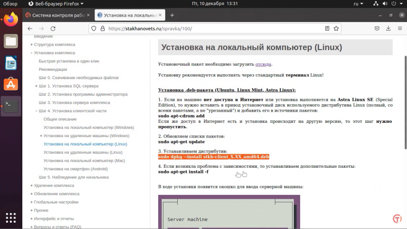
Task: Open 'Веб-браузер Firefox' application menu
Action: [x=56, y=4]
